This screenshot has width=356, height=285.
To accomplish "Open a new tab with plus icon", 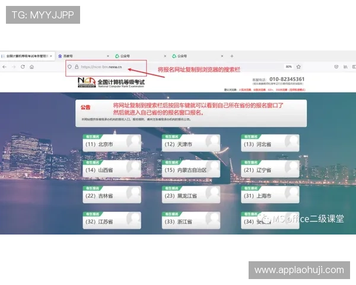I will point(232,56).
